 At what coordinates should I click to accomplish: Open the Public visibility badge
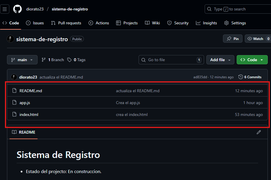click(x=77, y=39)
